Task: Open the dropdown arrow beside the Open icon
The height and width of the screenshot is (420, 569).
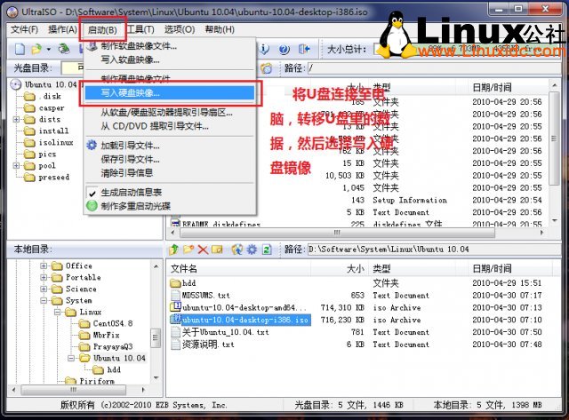Action: (x=49, y=49)
